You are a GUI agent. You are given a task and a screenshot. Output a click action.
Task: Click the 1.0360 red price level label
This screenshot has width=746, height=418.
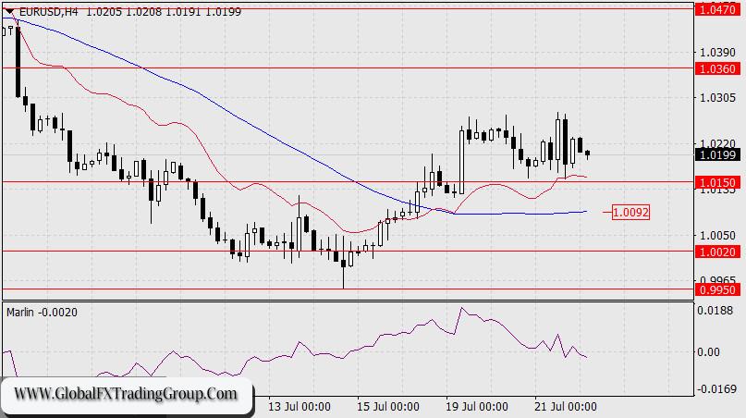click(718, 68)
